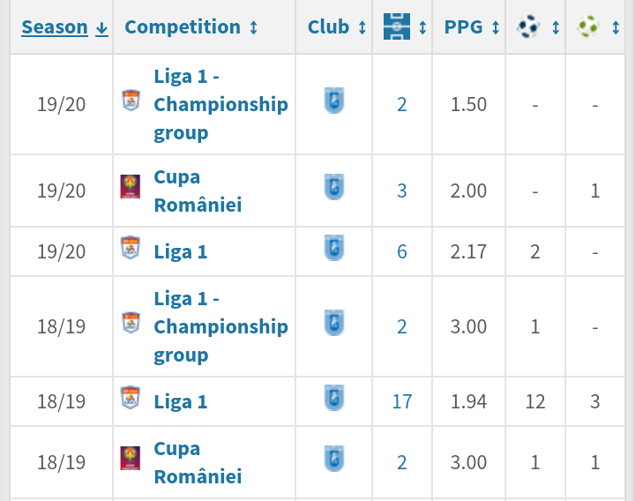Open the 17 matches link in 18/19 Liga 1

(402, 401)
